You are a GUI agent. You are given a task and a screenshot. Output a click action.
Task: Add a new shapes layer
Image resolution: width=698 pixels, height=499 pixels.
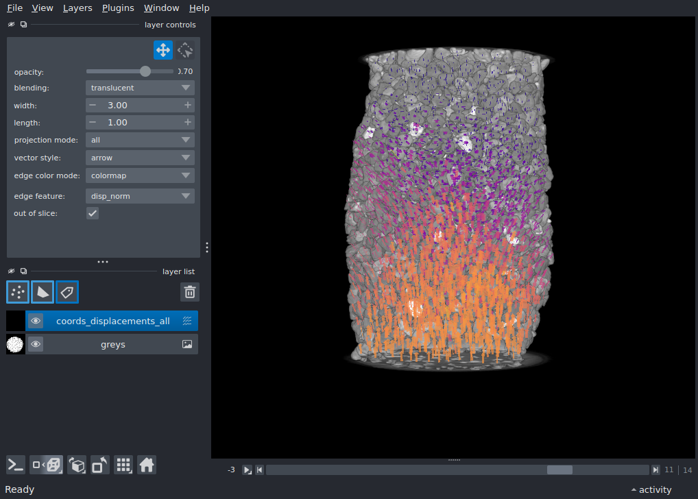[43, 292]
